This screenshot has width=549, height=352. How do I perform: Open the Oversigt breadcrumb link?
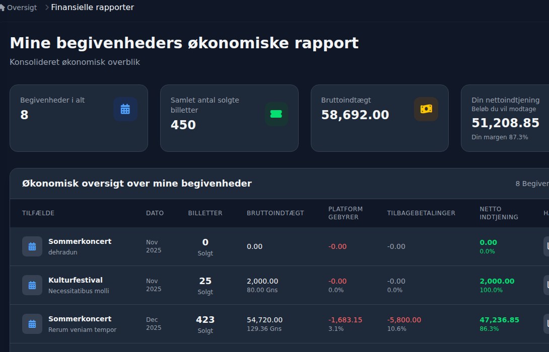tap(22, 8)
